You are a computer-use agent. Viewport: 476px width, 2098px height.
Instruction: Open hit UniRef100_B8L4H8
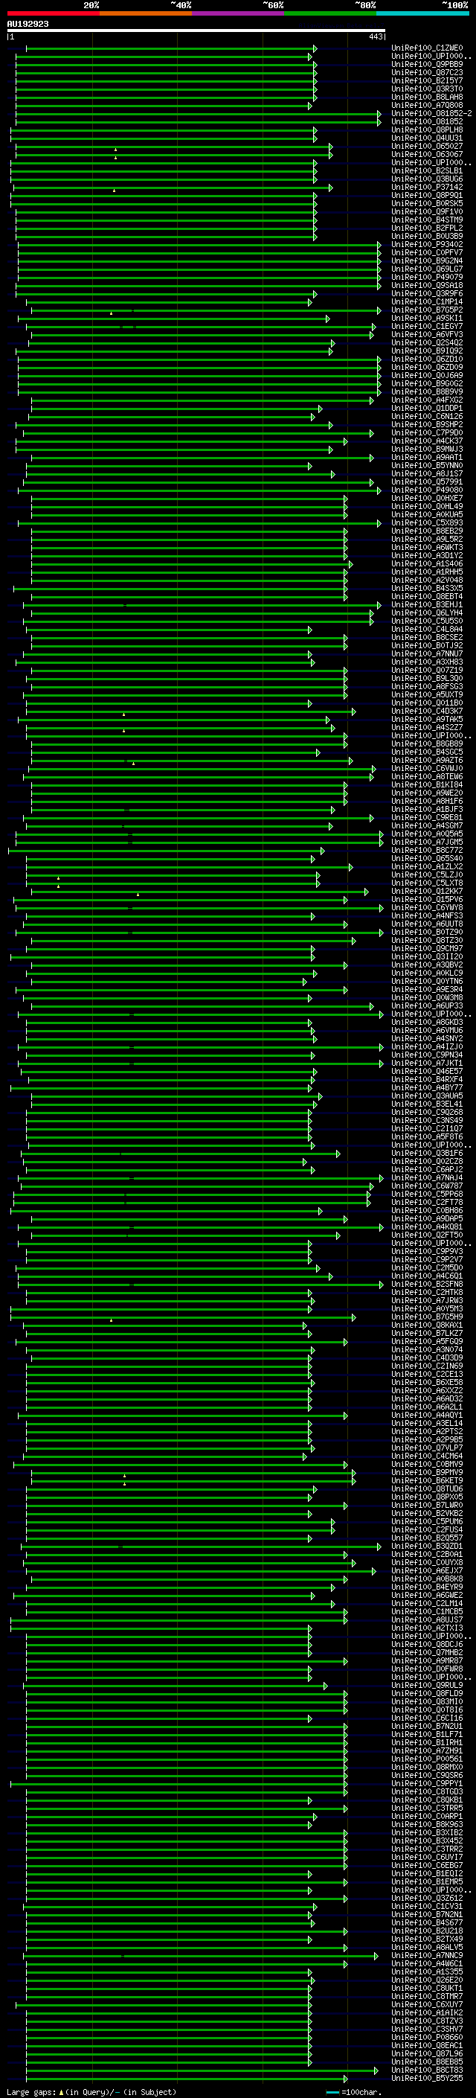[x=427, y=97]
